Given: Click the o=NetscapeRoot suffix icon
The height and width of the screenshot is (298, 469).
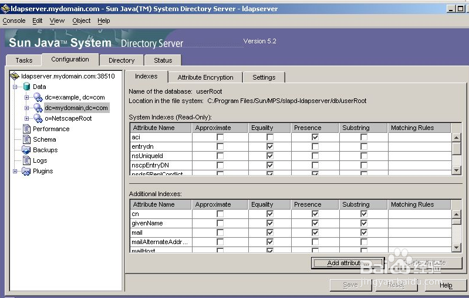Looking at the screenshot, I should click(38, 118).
